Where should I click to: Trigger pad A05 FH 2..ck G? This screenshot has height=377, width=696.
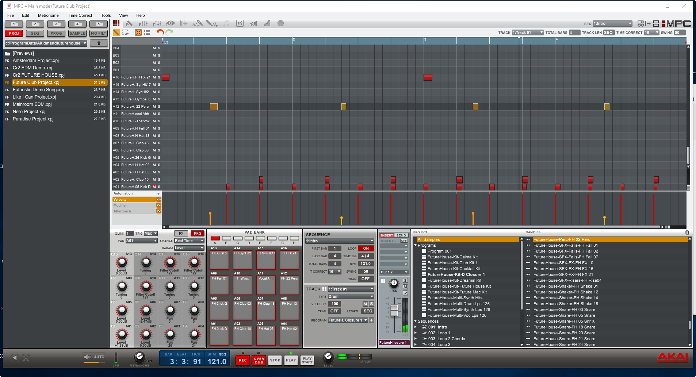coord(219,311)
